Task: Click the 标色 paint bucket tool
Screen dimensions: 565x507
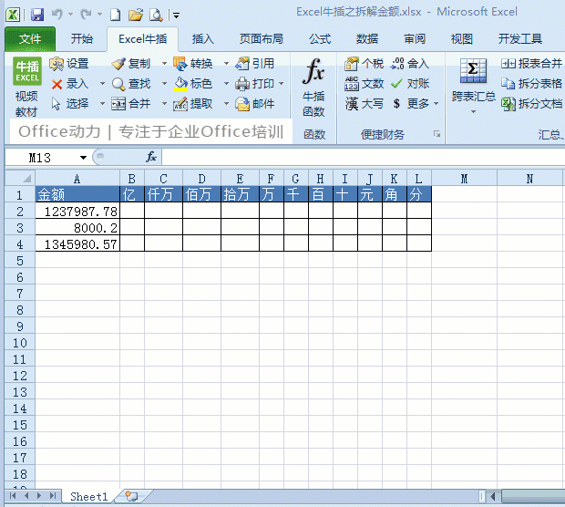Action: coord(193,84)
